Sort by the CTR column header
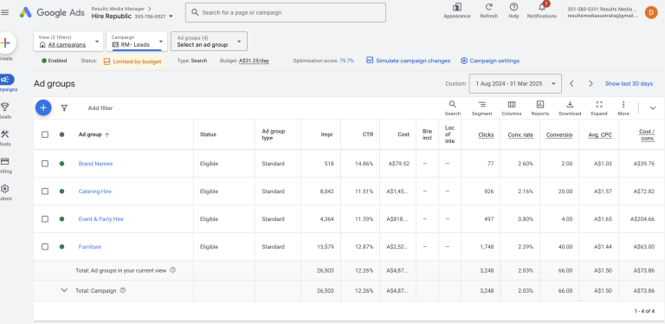665x324 pixels. coord(368,134)
